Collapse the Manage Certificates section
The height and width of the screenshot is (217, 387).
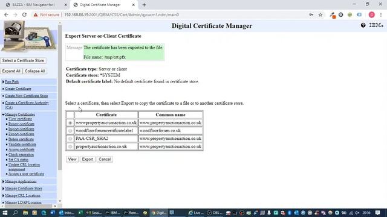(x=4, y=115)
